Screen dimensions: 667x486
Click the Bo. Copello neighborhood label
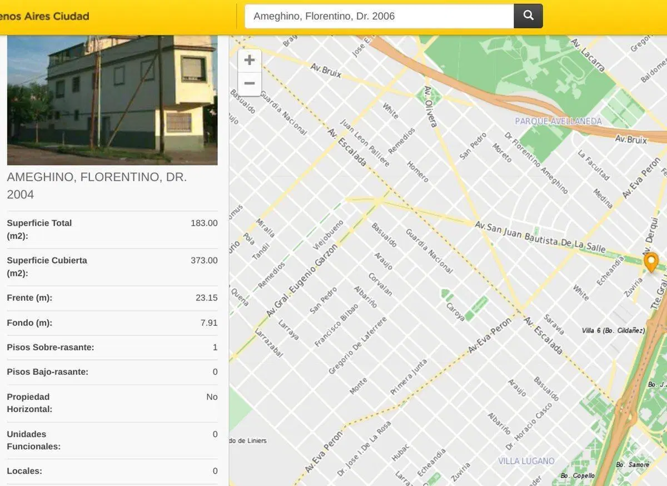[578, 475]
